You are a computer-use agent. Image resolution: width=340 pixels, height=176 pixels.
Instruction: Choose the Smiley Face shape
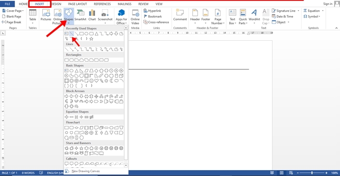point(91,81)
